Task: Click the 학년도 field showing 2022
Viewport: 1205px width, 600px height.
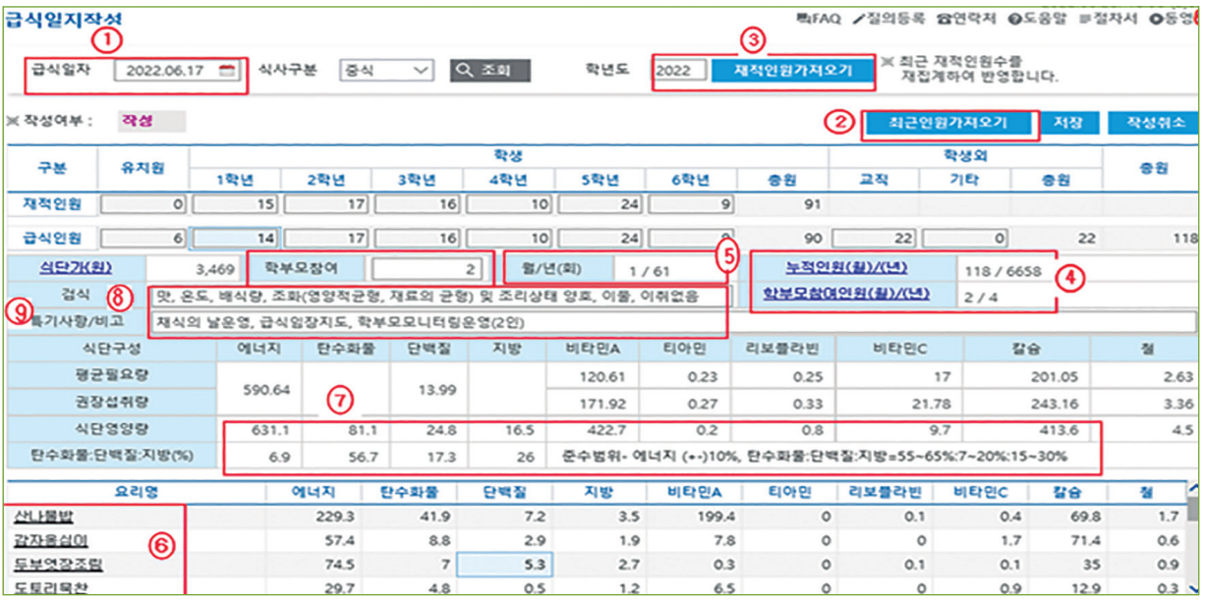Action: (x=680, y=71)
